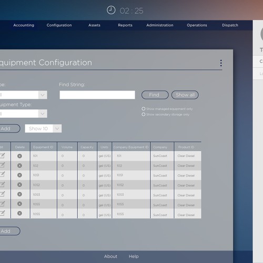Click the 02:25 time display
Viewport: 263px width, 263px height.
coord(131,11)
